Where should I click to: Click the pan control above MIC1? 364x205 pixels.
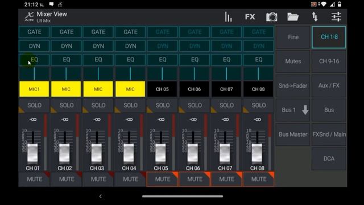pos(34,73)
